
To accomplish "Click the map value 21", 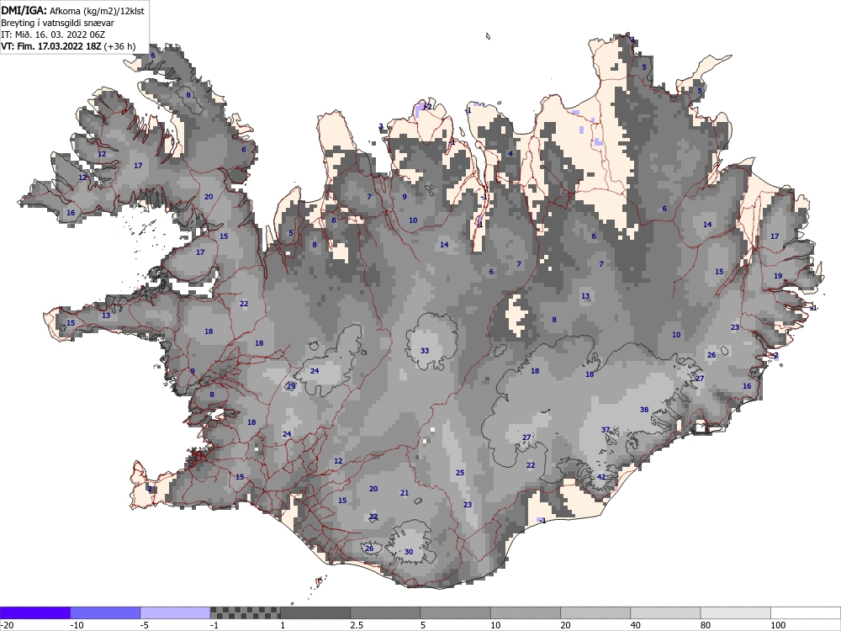I will coord(405,493).
